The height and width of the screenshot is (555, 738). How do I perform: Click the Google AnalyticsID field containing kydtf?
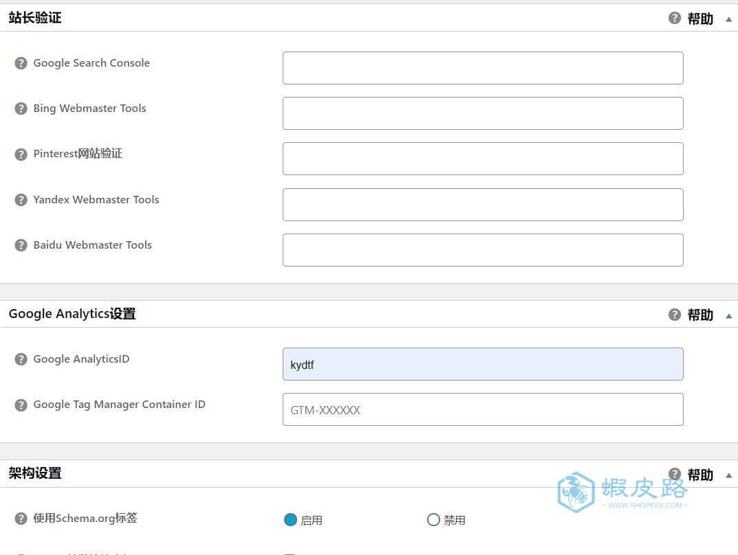(x=483, y=364)
